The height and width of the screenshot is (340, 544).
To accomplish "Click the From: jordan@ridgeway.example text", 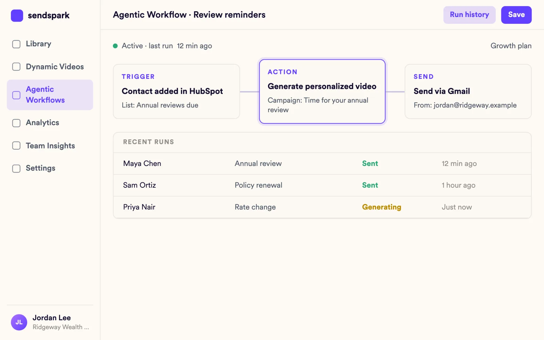I will 465,105.
